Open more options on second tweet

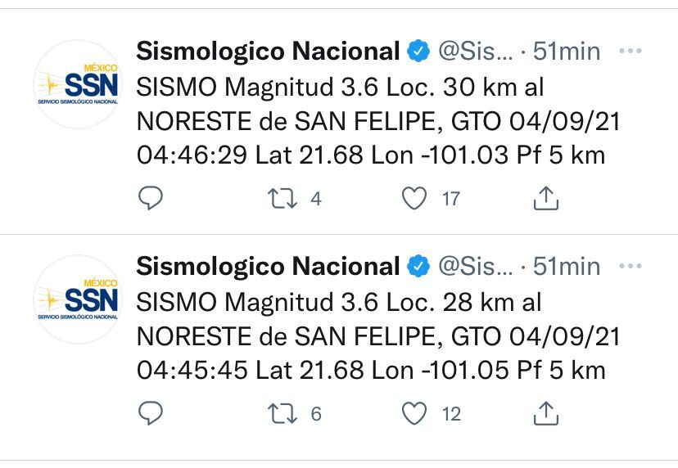630,266
